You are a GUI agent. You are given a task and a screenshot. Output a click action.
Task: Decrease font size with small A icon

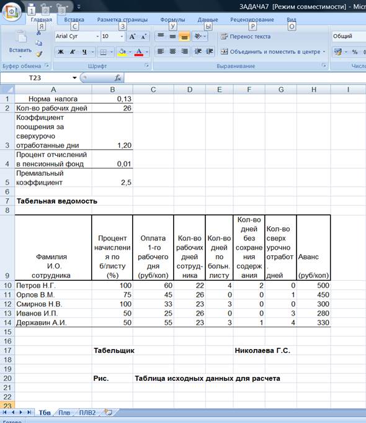click(x=144, y=37)
